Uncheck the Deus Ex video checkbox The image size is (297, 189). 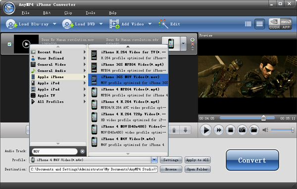click(9, 44)
